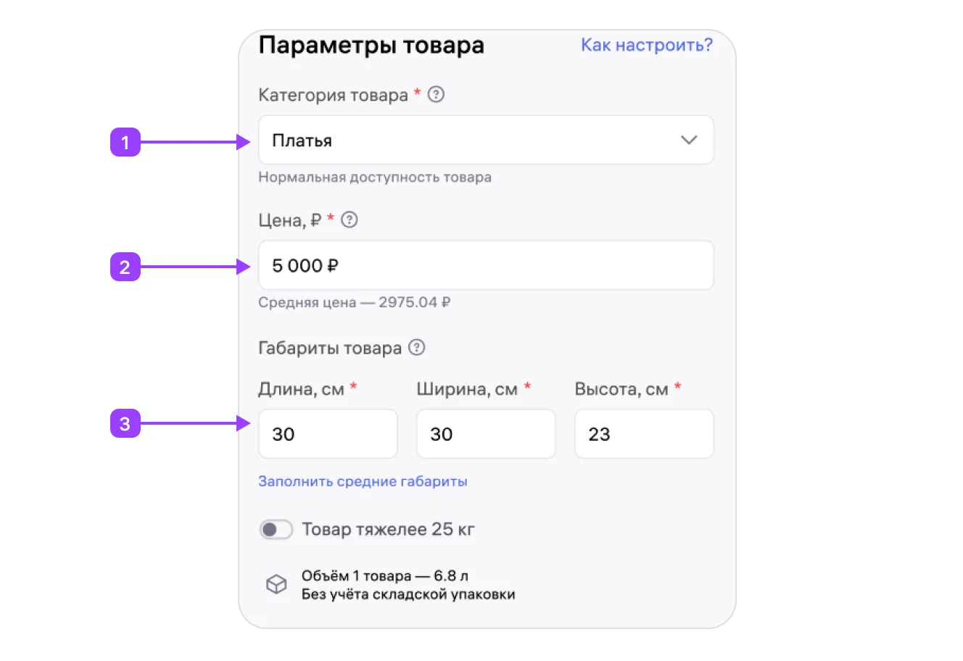Open the Как настроить? link
Viewport: 963px width, 661px height.
646,45
